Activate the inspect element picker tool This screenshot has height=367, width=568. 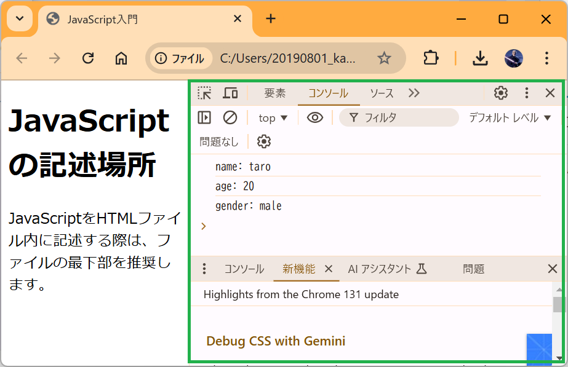click(x=204, y=93)
